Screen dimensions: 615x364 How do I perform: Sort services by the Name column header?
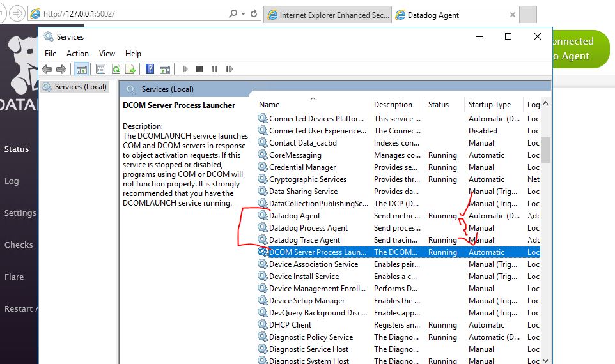[x=312, y=105]
